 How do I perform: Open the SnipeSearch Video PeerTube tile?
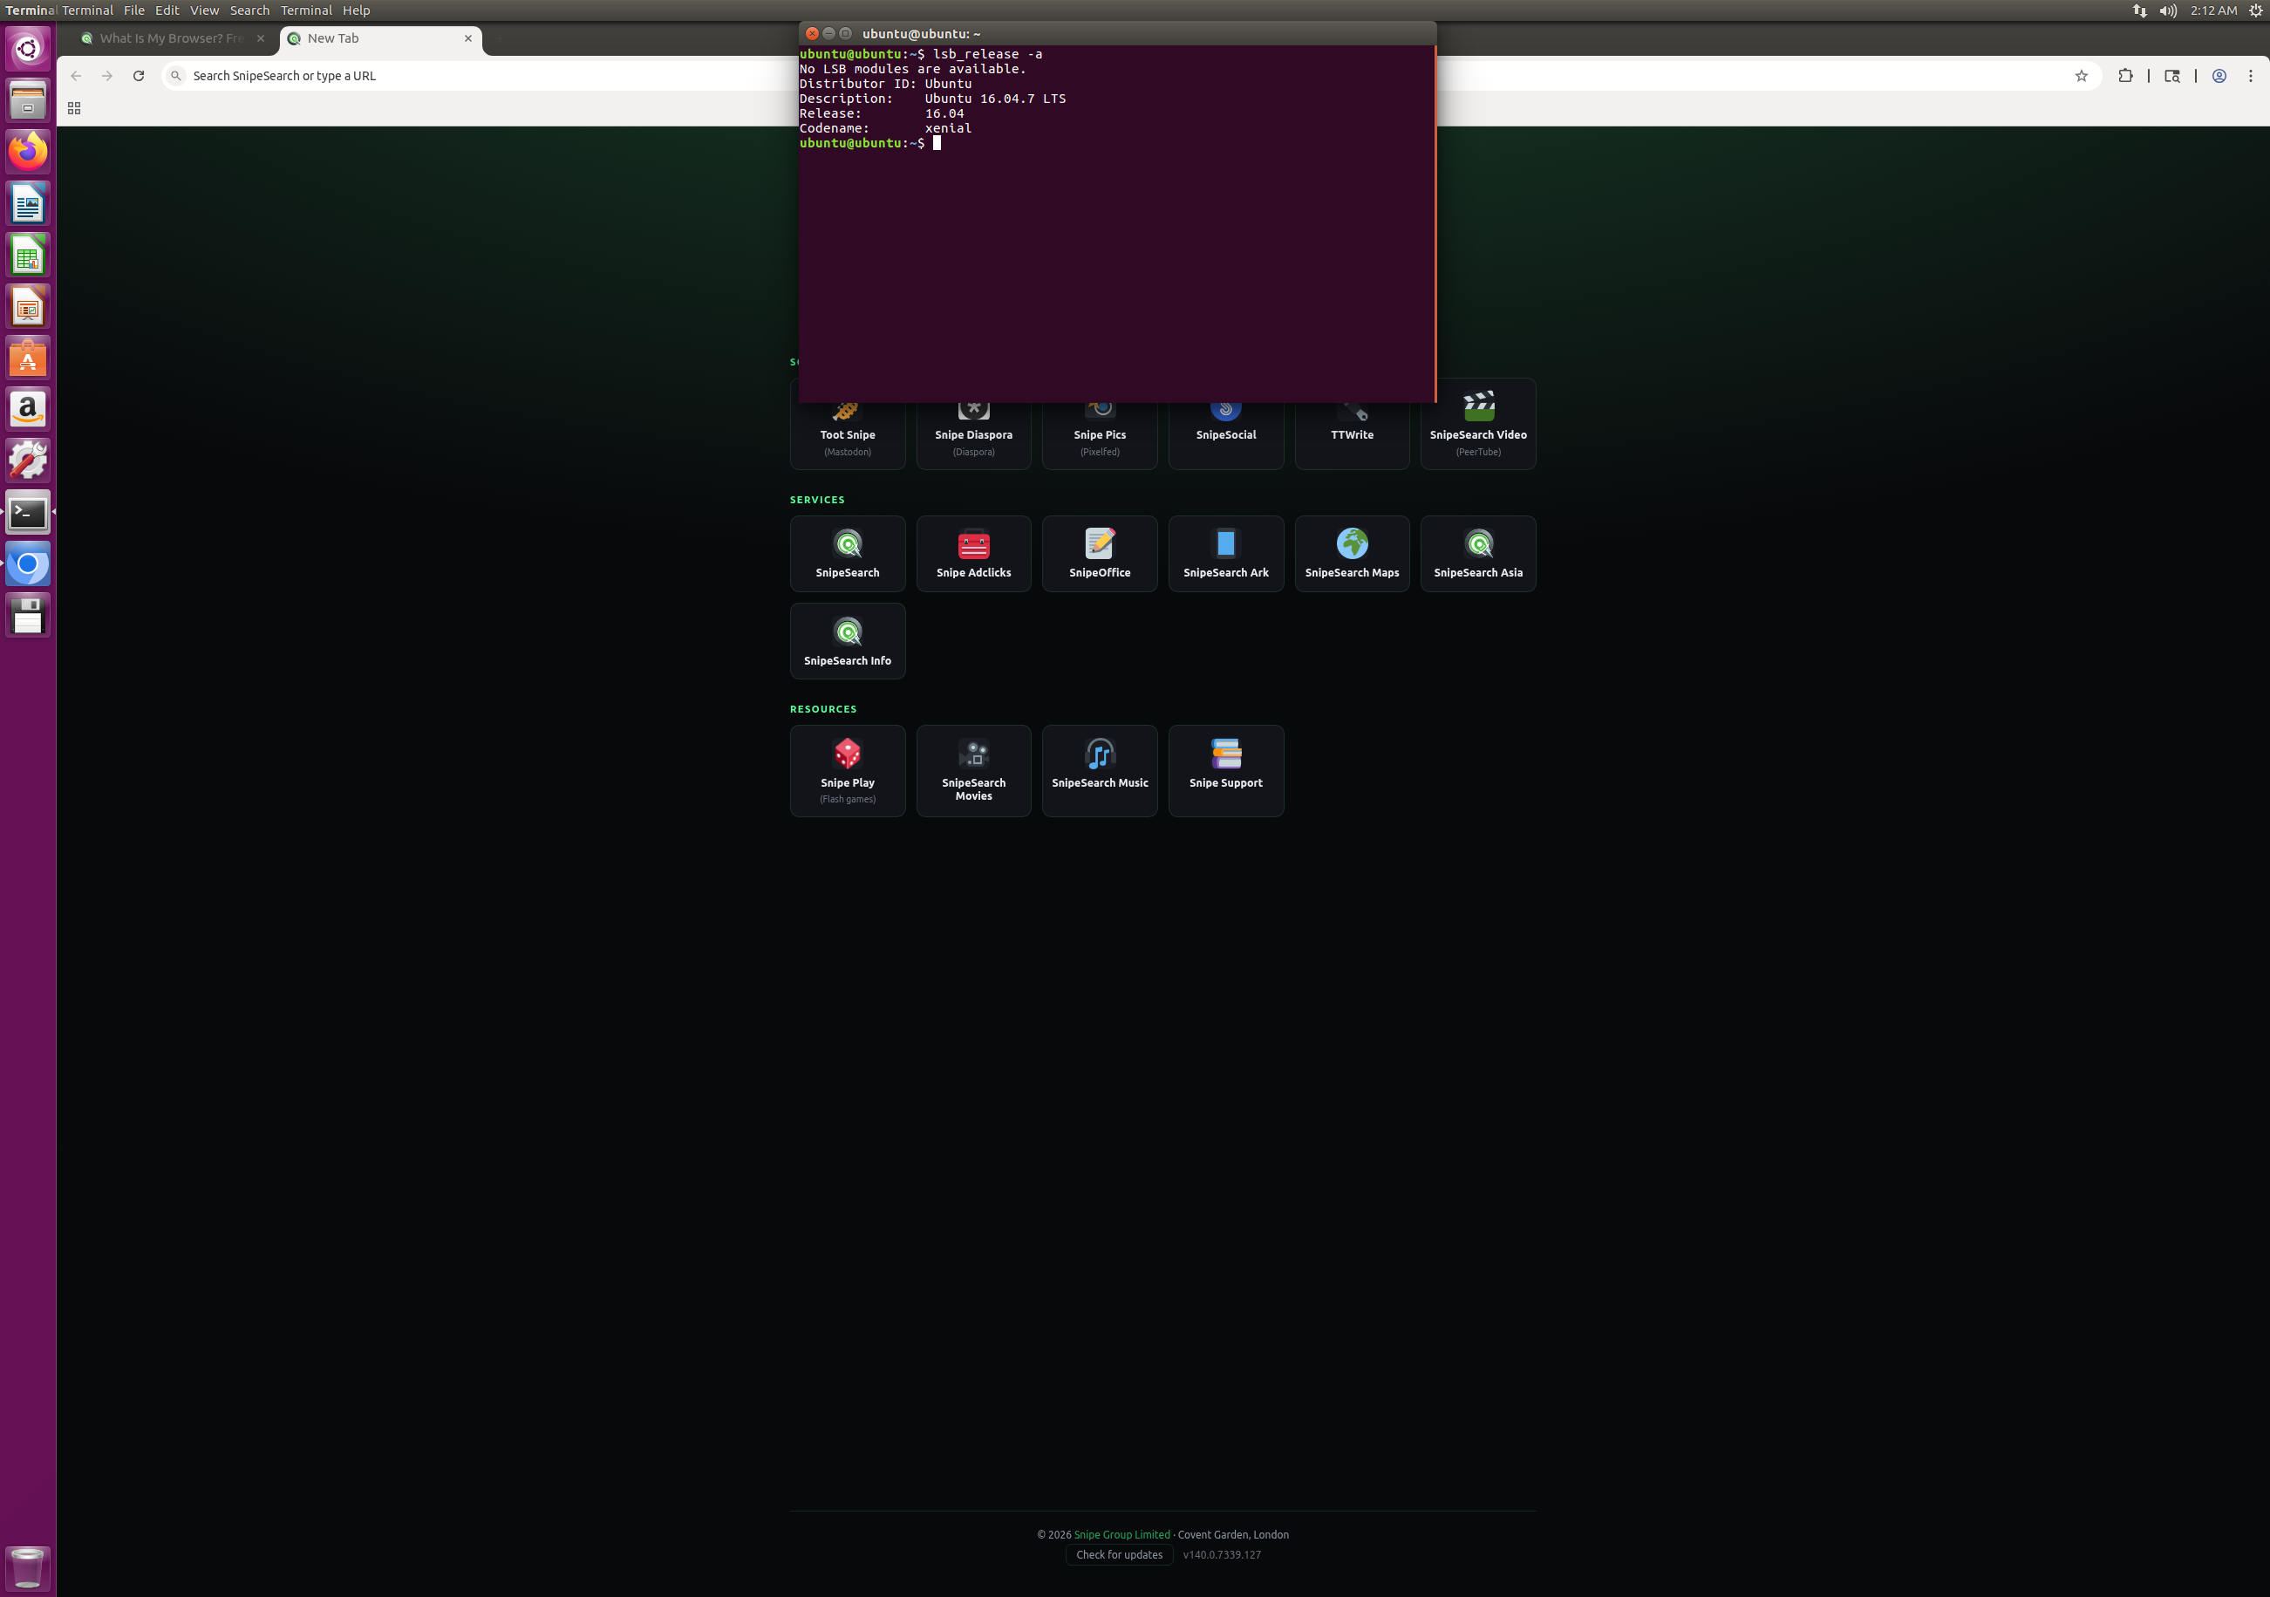1478,423
